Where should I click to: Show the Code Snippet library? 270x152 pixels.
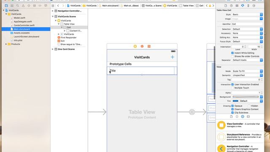tap(237, 117)
